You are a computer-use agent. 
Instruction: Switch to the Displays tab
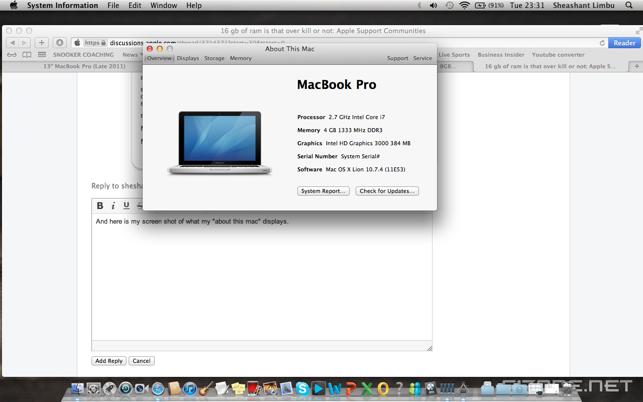pos(188,58)
